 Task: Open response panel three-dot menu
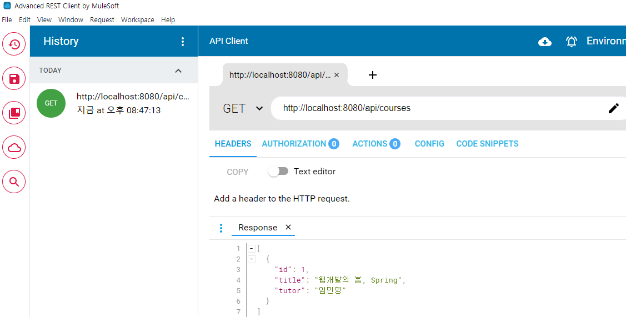[x=221, y=228]
